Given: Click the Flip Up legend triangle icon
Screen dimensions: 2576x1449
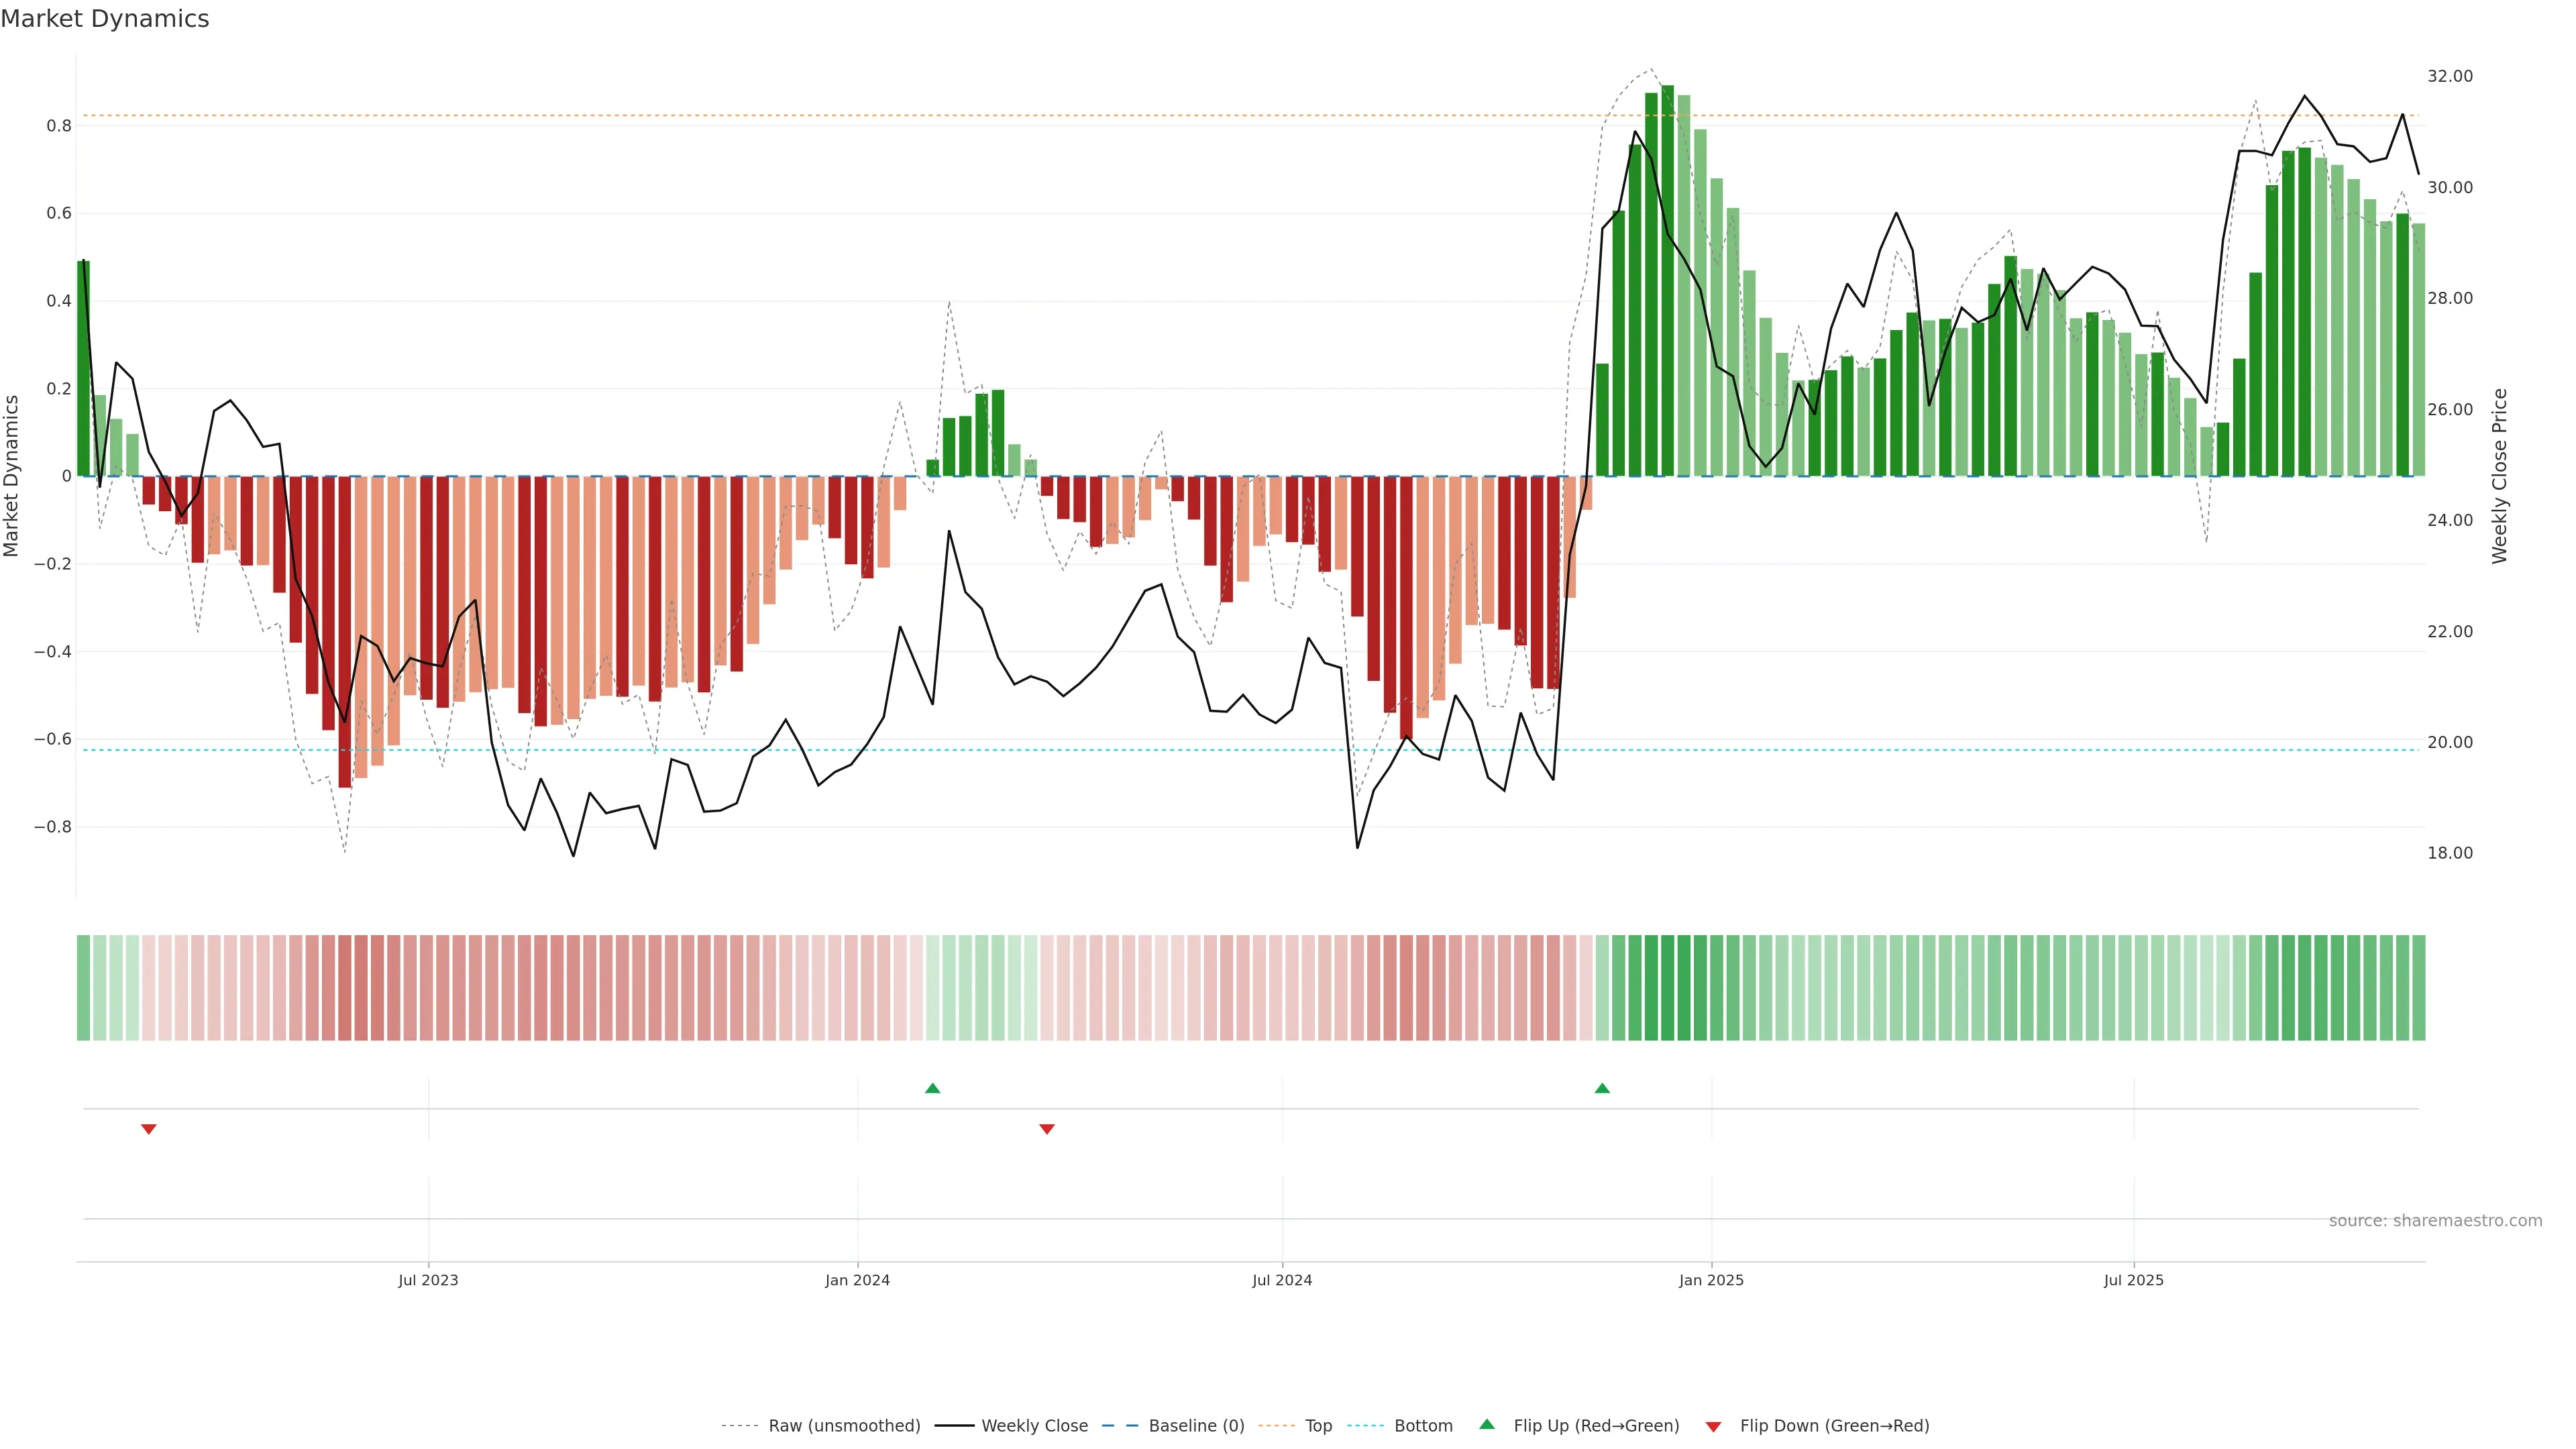Looking at the screenshot, I should point(1487,1424).
